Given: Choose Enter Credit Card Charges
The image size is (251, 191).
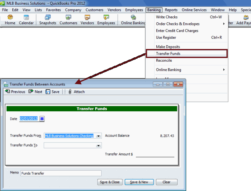Looking at the screenshot, I should coord(187,31).
